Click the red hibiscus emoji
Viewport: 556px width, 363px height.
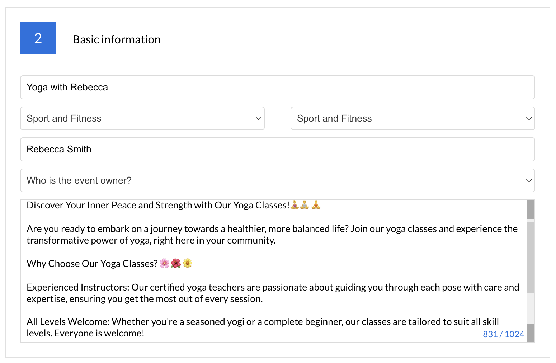tap(176, 264)
